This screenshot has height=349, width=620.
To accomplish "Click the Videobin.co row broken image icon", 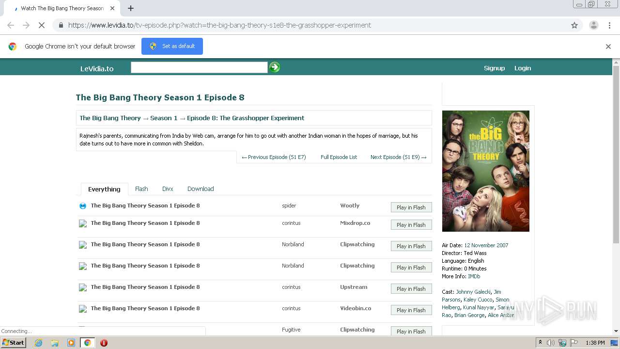I will coord(83,309).
